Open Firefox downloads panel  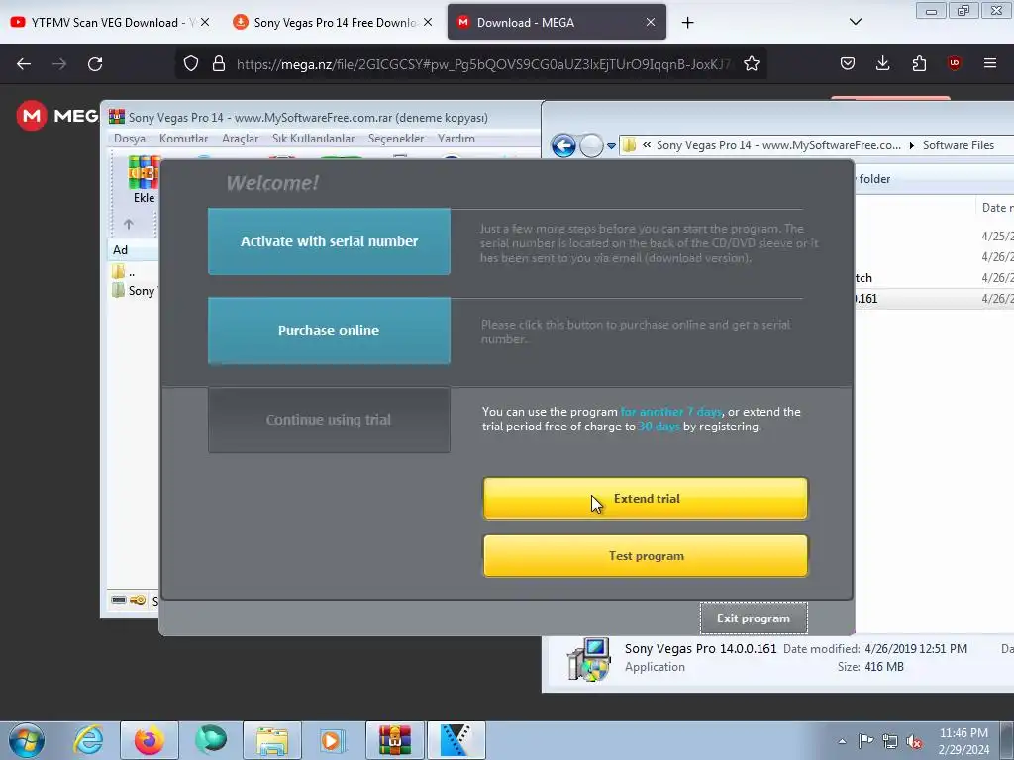click(882, 63)
